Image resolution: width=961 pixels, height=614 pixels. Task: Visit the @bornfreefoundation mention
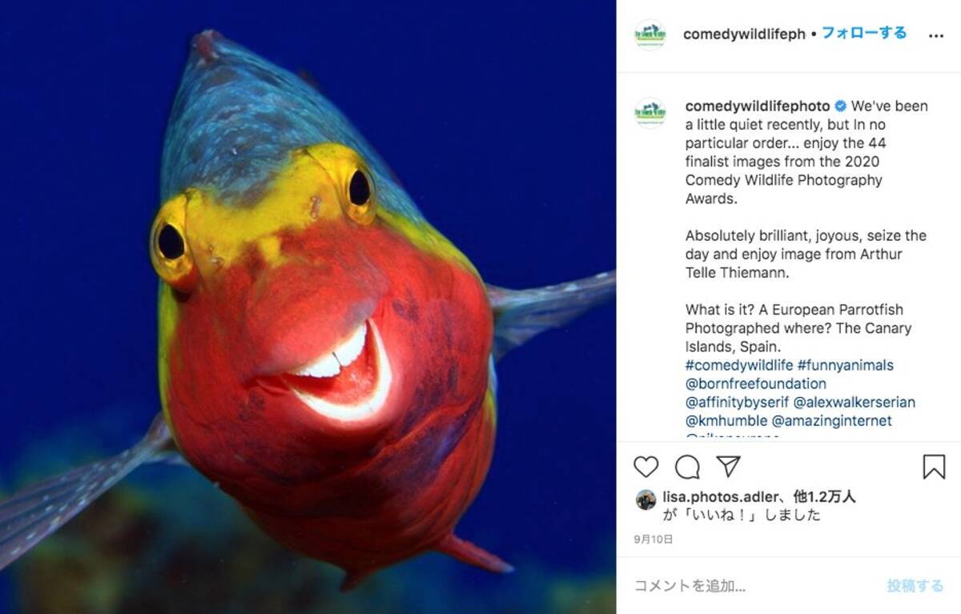[756, 383]
